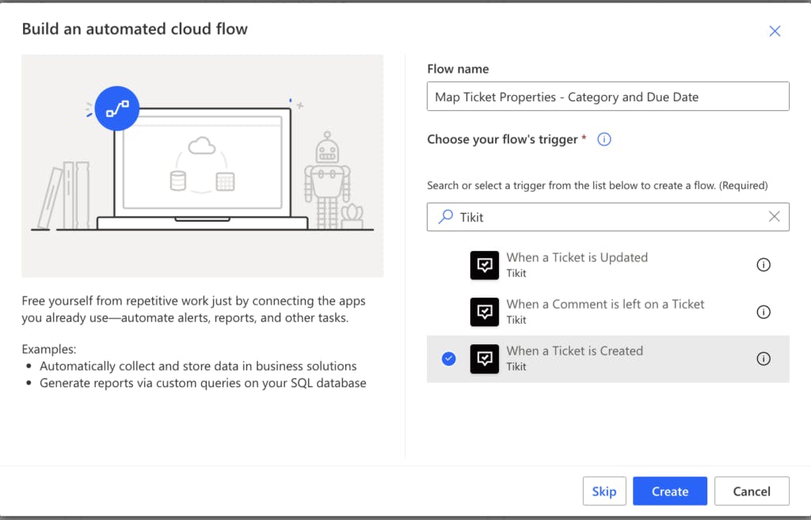811x520 pixels.
Task: Deselect the When a Ticket is Created radio
Action: coord(449,359)
